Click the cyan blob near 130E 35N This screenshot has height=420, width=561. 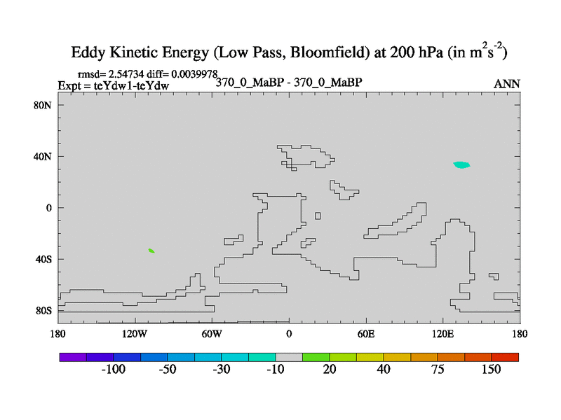[461, 165]
